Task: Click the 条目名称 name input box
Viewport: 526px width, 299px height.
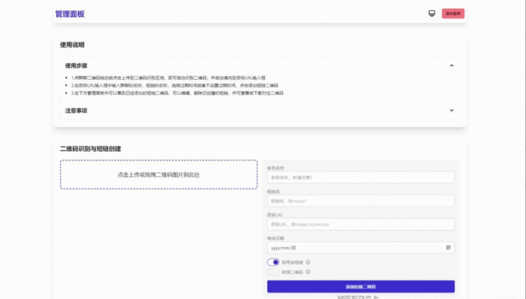Action: 360,177
